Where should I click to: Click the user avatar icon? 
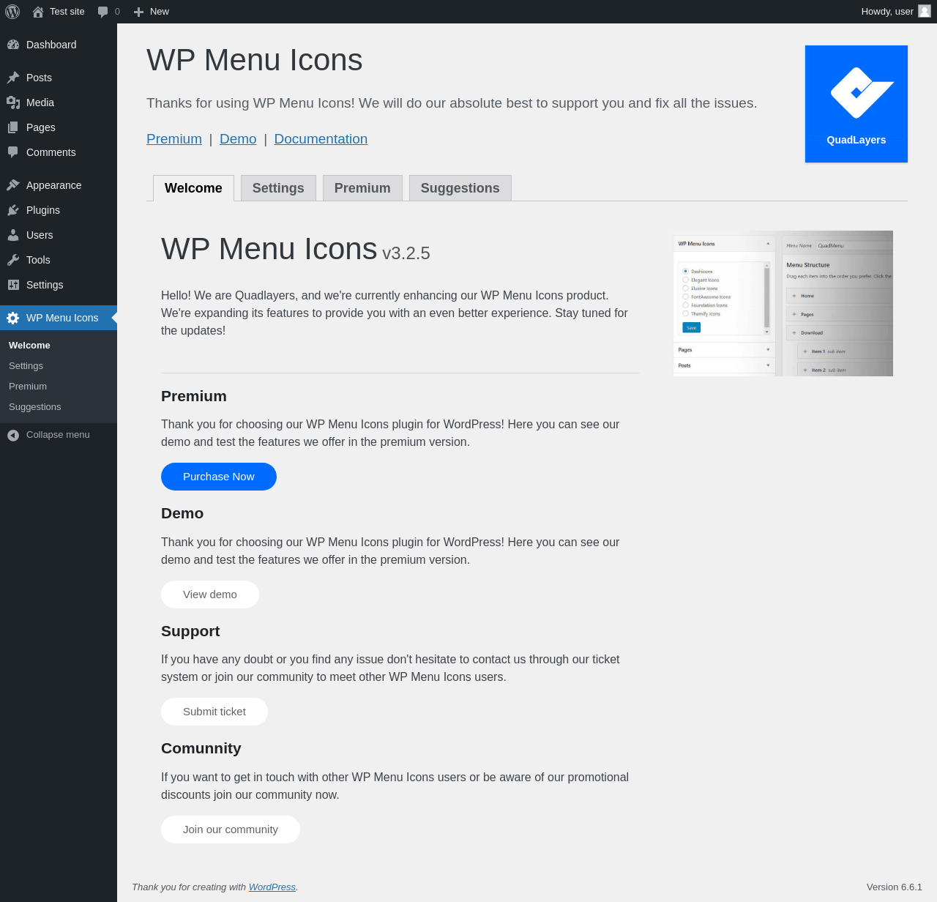pos(925,11)
